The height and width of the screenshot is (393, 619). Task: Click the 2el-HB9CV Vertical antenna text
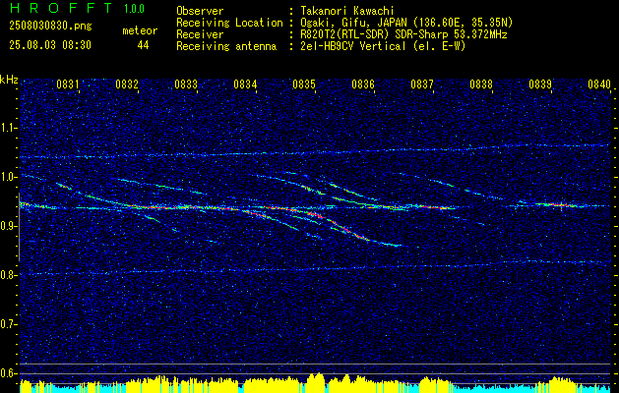[x=384, y=46]
